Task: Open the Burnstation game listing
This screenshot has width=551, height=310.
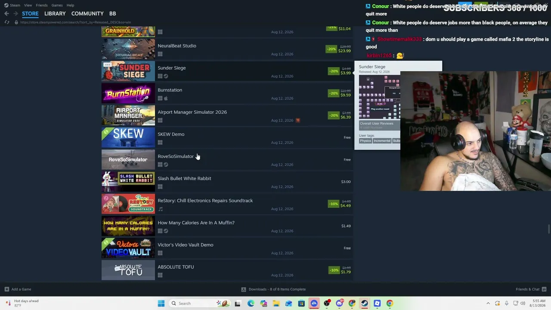Action: tap(227, 94)
